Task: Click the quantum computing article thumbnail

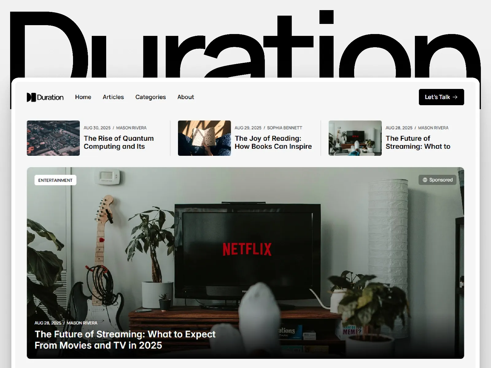Action: point(53,138)
